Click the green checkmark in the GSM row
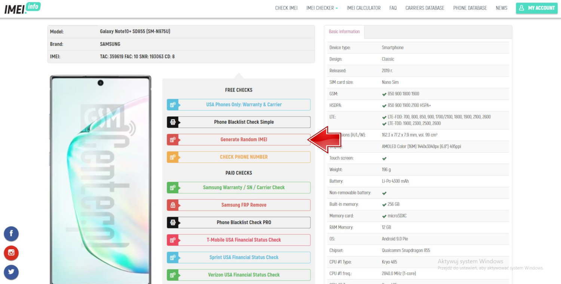This screenshot has width=561, height=284. point(384,94)
